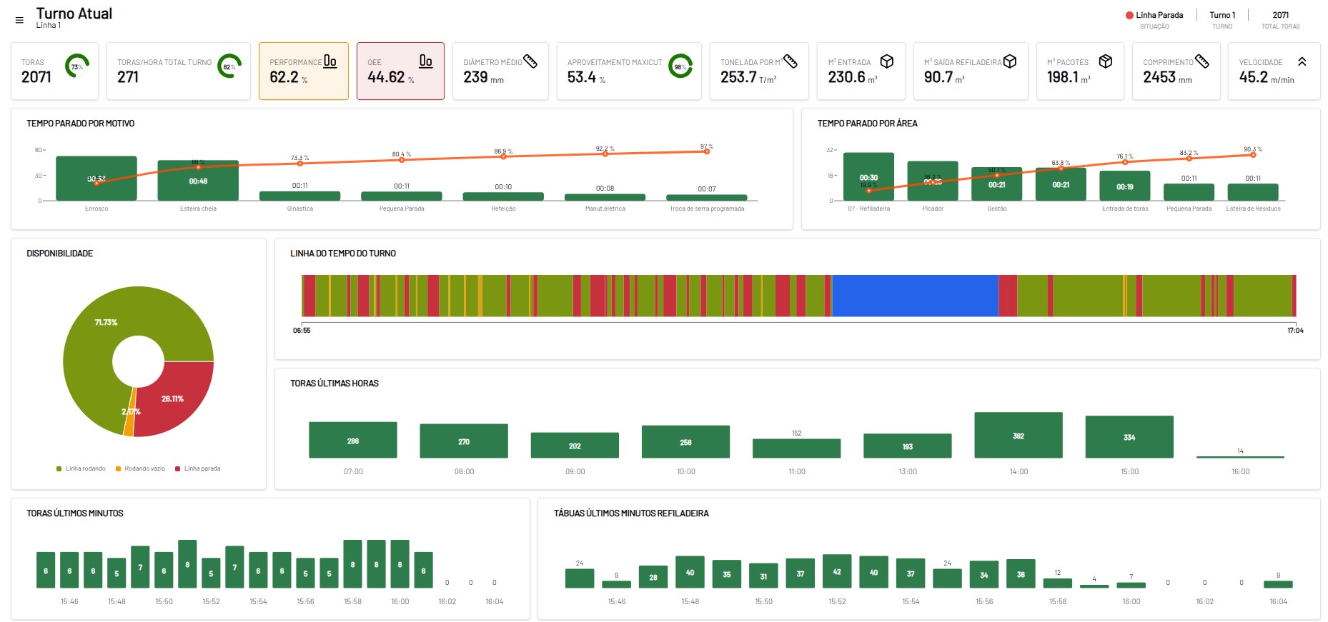Click the 07 - Refiladeira bar in area chart
This screenshot has width=1328, height=622.
pos(868,176)
